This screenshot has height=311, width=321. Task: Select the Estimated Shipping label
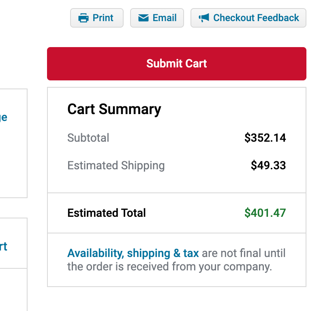116,166
